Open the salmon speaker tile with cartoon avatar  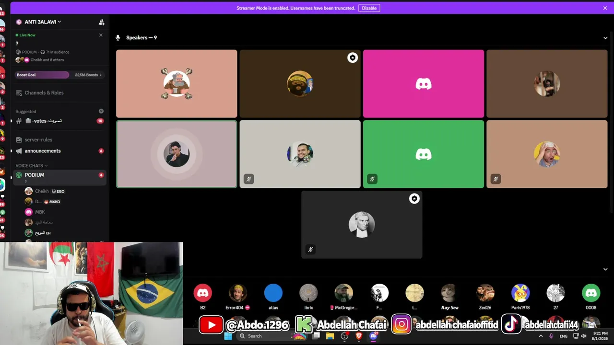[177, 84]
